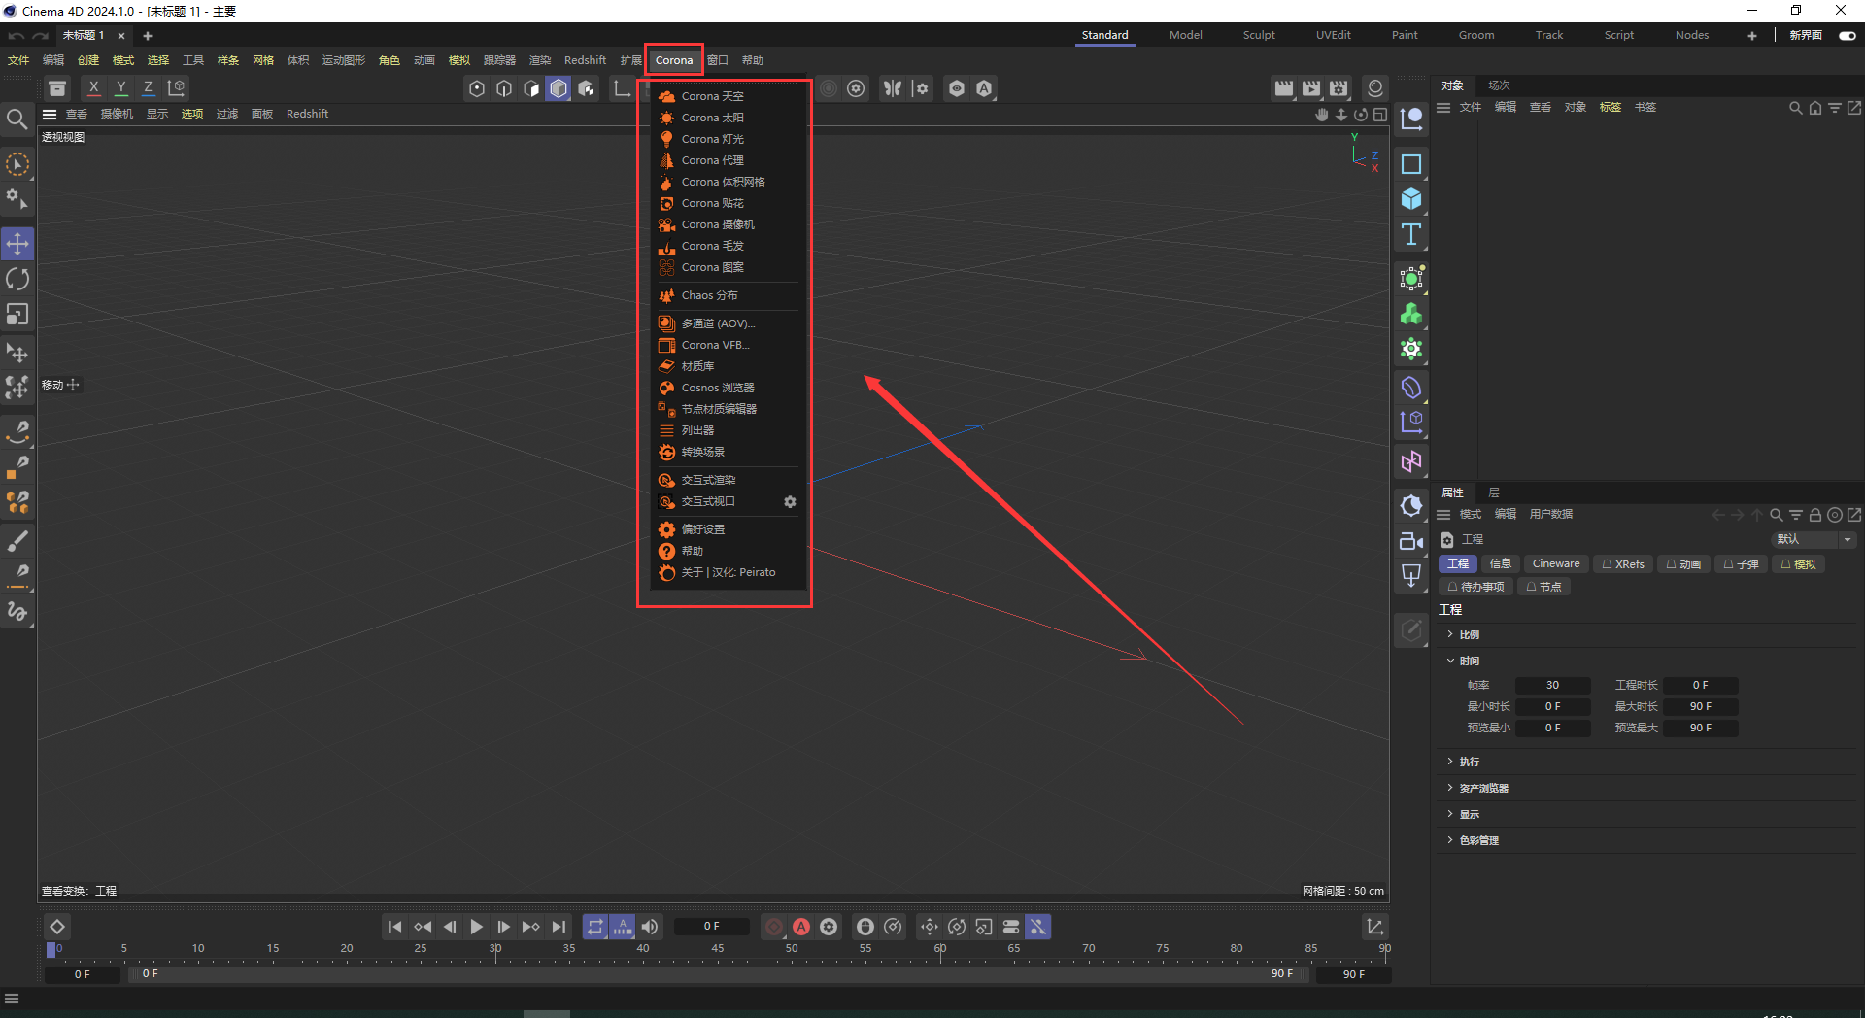Choose Corona 太阳 from the Corona menu
This screenshot has height=1018, width=1865.
tap(712, 118)
